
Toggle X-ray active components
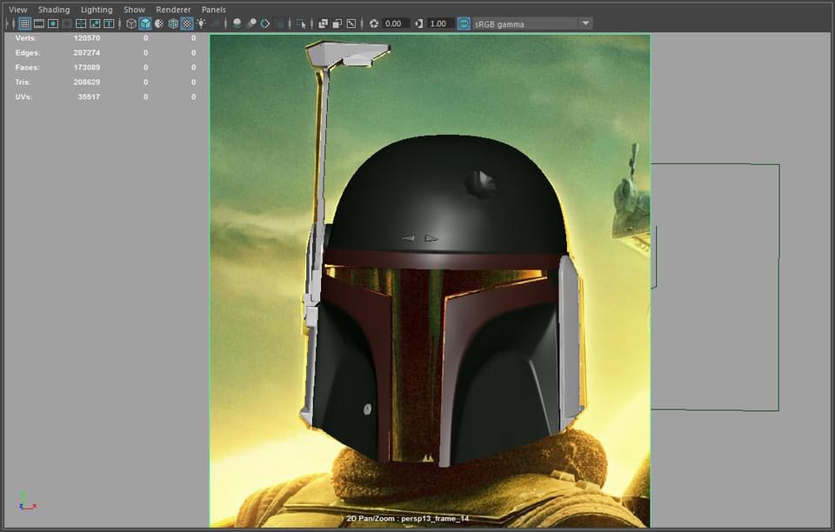point(337,23)
